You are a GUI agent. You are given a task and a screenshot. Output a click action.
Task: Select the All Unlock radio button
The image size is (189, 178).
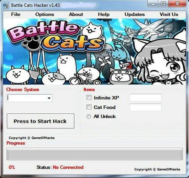click(89, 117)
